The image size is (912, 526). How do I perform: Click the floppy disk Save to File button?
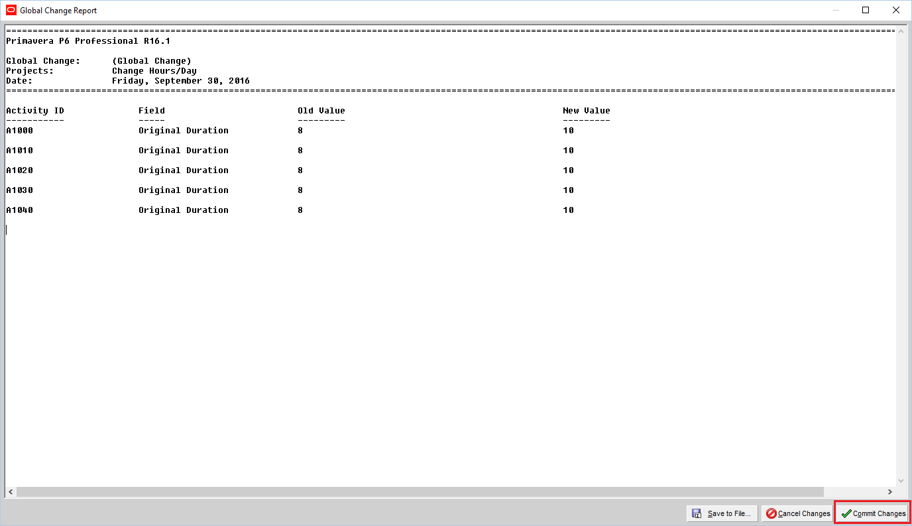point(722,513)
